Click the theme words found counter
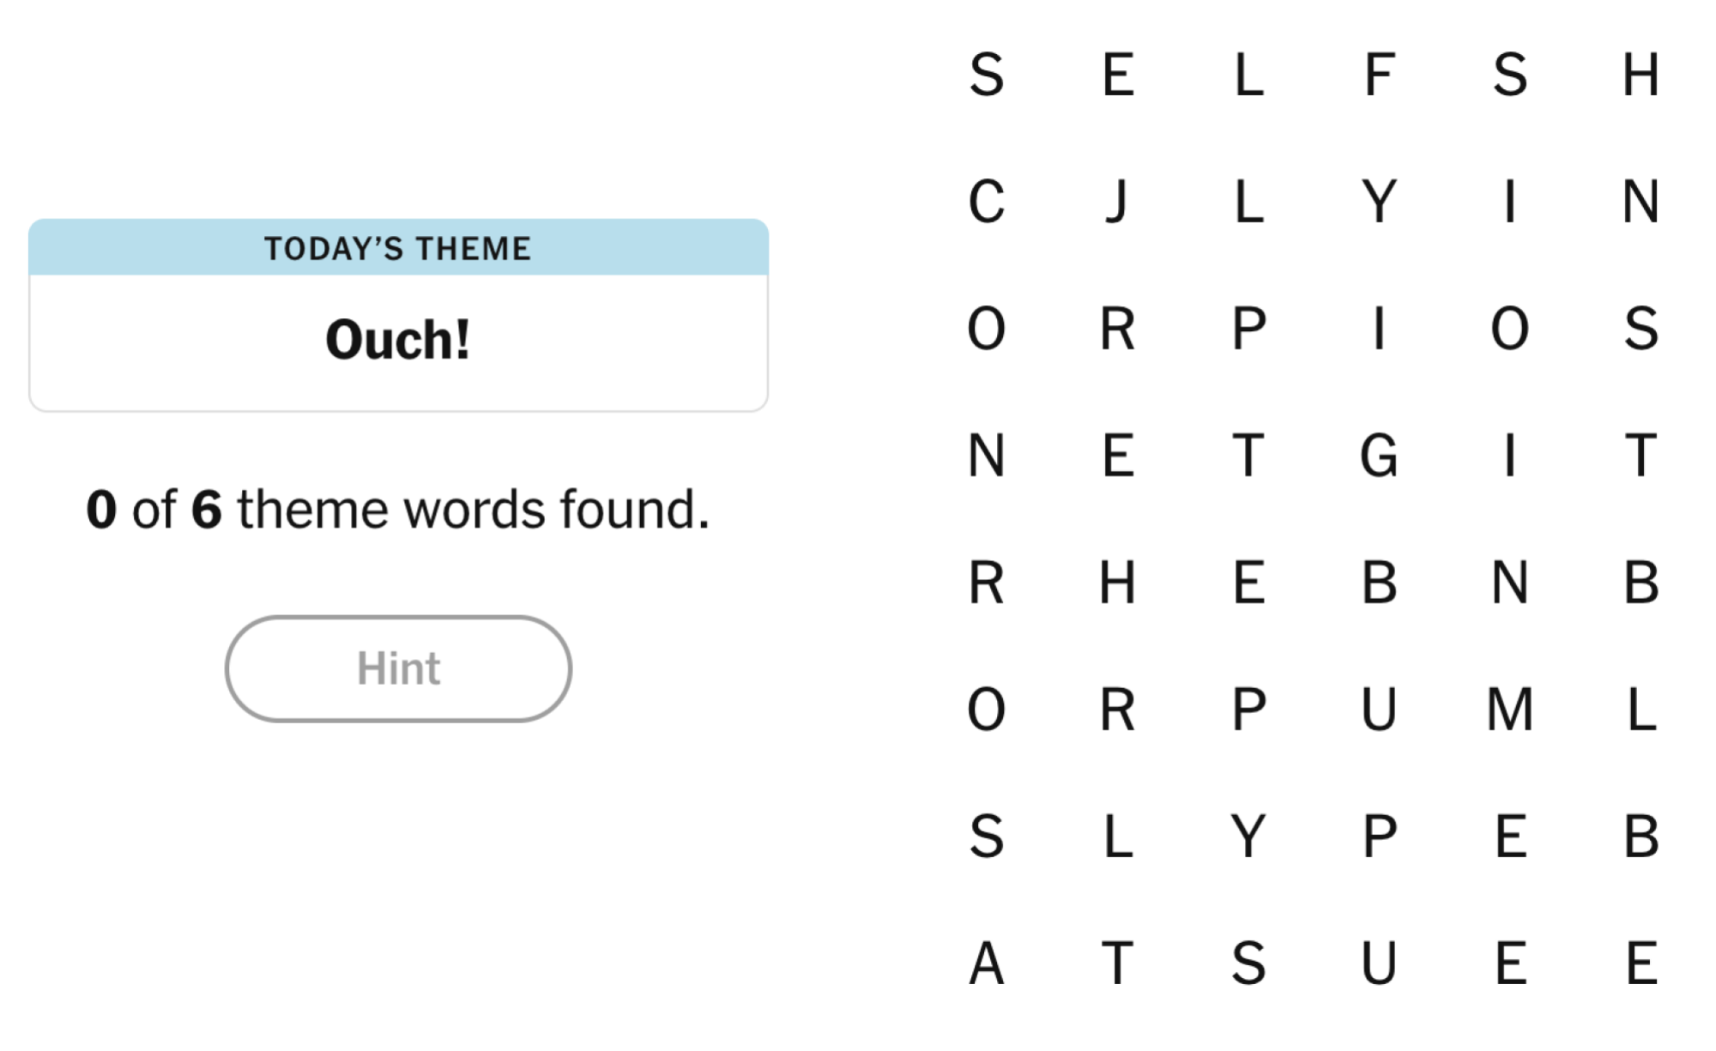 (398, 510)
